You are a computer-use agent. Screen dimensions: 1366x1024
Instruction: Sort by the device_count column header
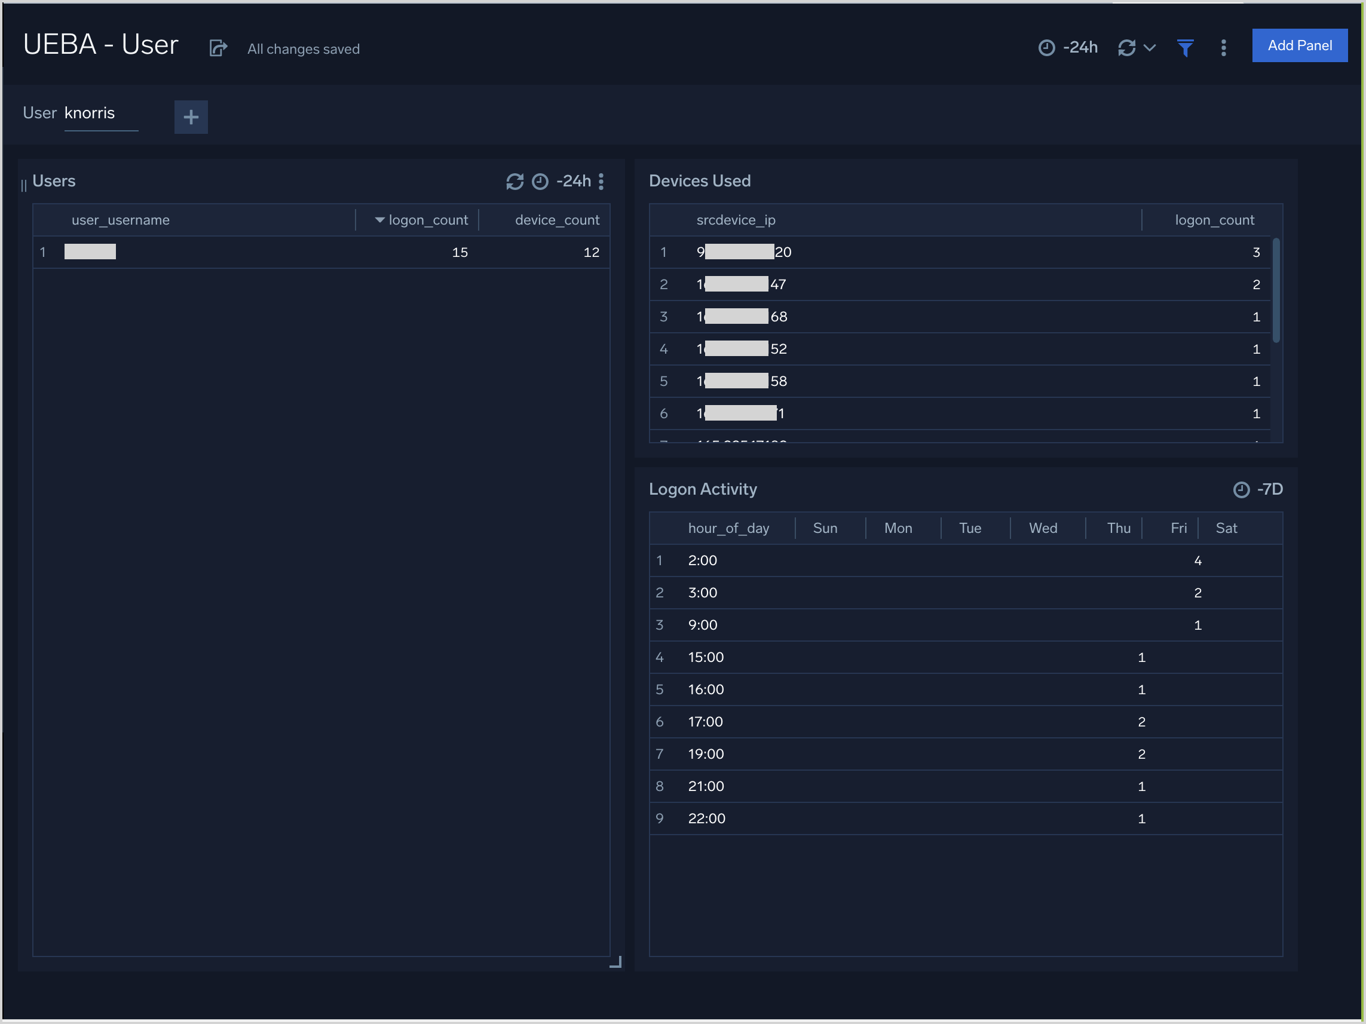(x=556, y=220)
